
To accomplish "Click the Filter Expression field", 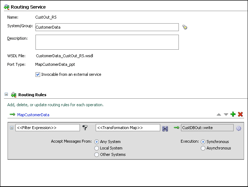I will coord(48,128).
